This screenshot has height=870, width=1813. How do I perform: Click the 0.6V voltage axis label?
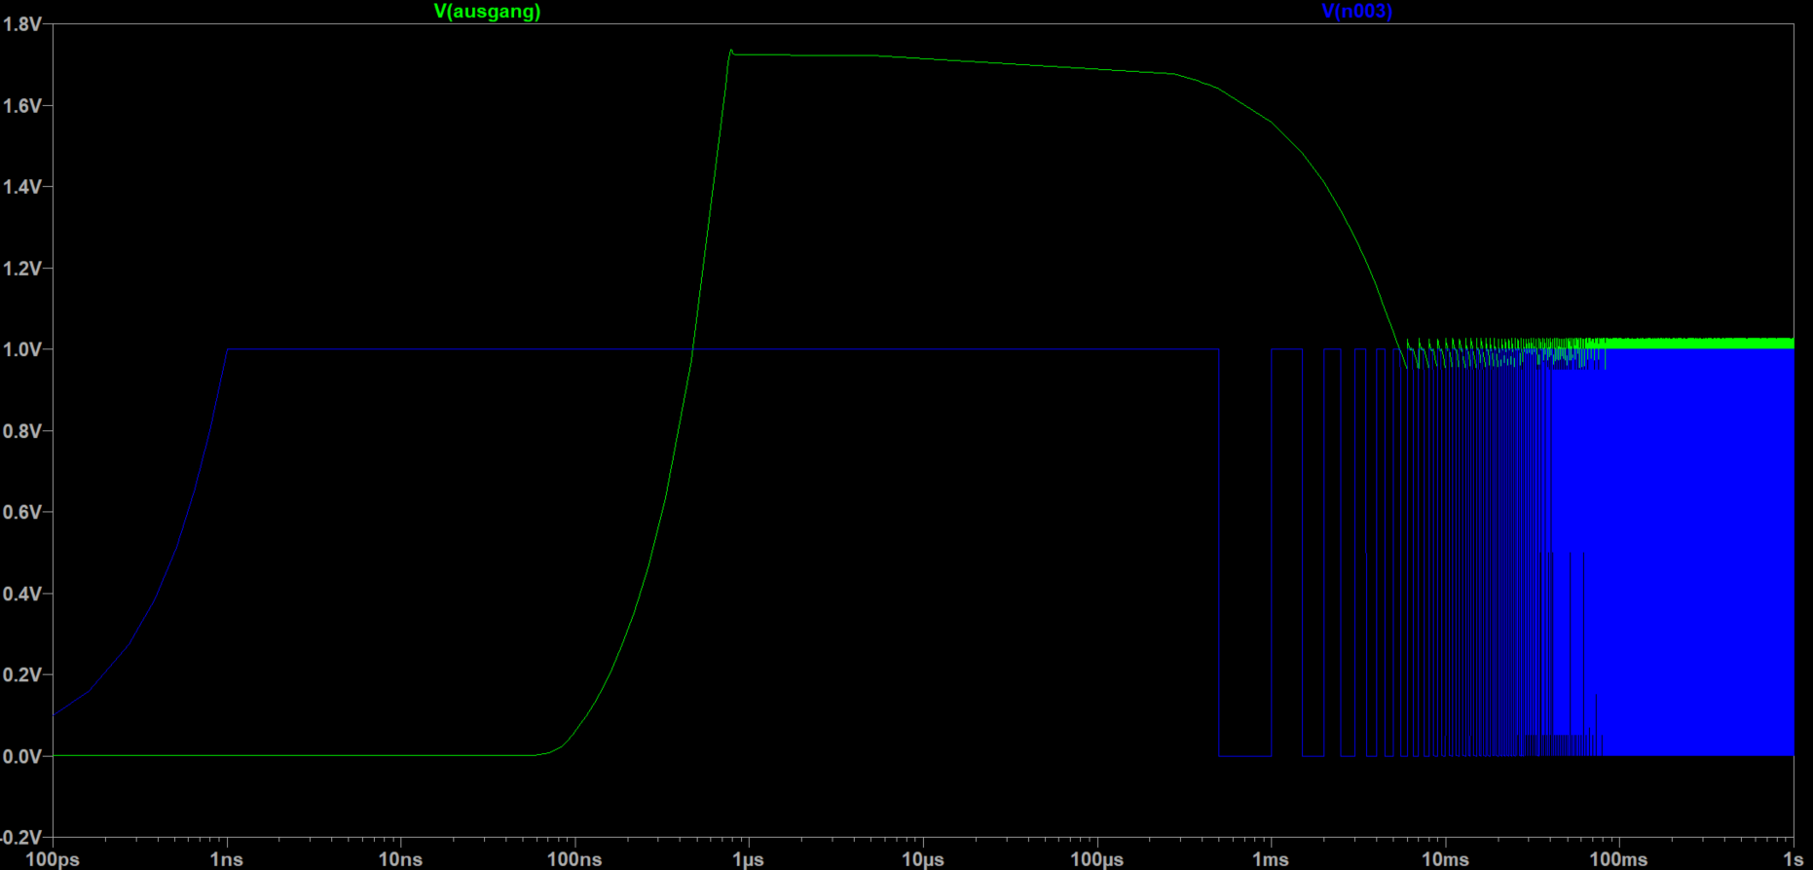pyautogui.click(x=22, y=512)
